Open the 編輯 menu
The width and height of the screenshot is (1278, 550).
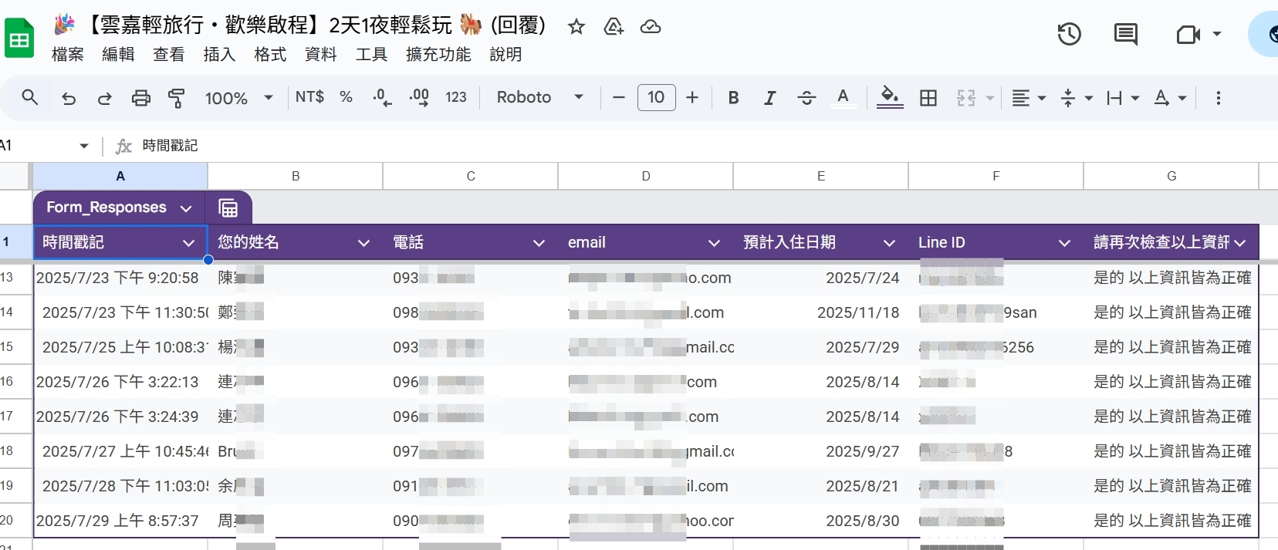click(x=118, y=54)
